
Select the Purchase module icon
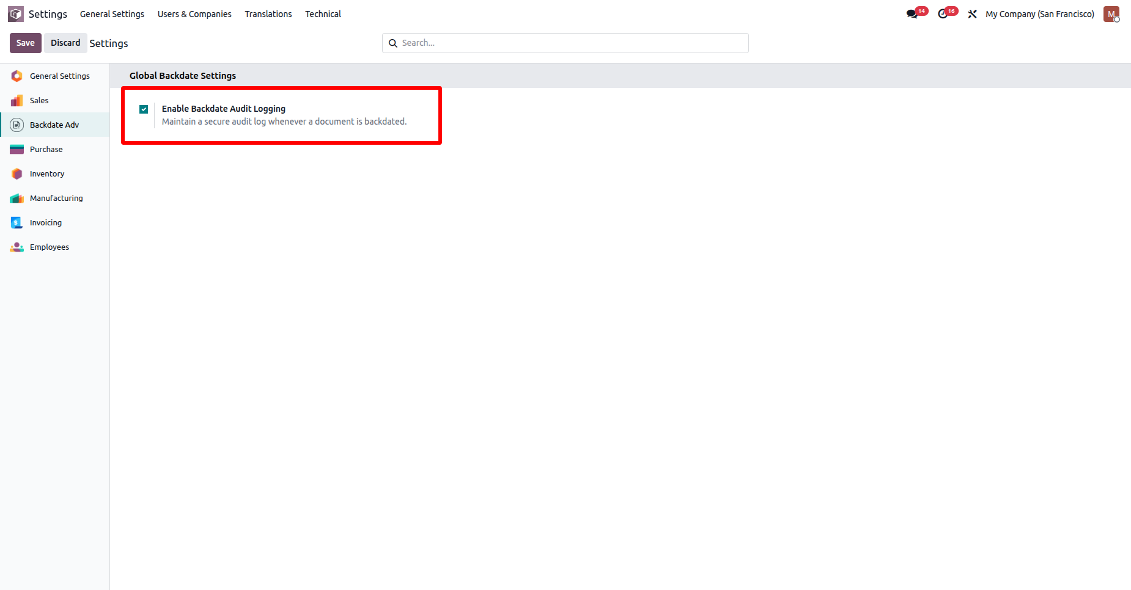[x=17, y=149]
